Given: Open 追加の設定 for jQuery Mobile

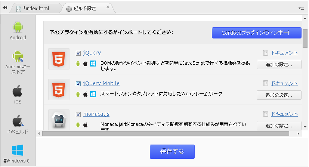Looking at the screenshot, I should pyautogui.click(x=279, y=95).
